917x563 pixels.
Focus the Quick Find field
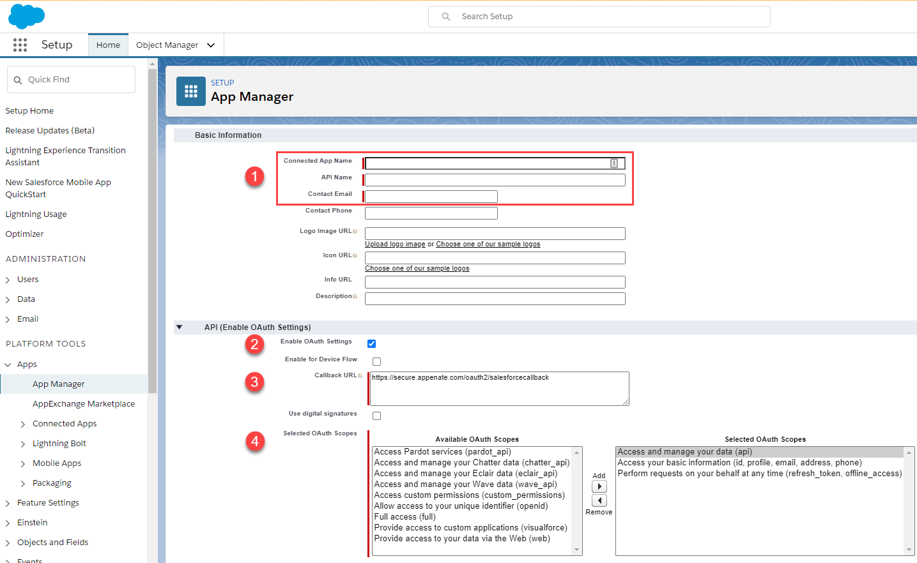coord(71,80)
